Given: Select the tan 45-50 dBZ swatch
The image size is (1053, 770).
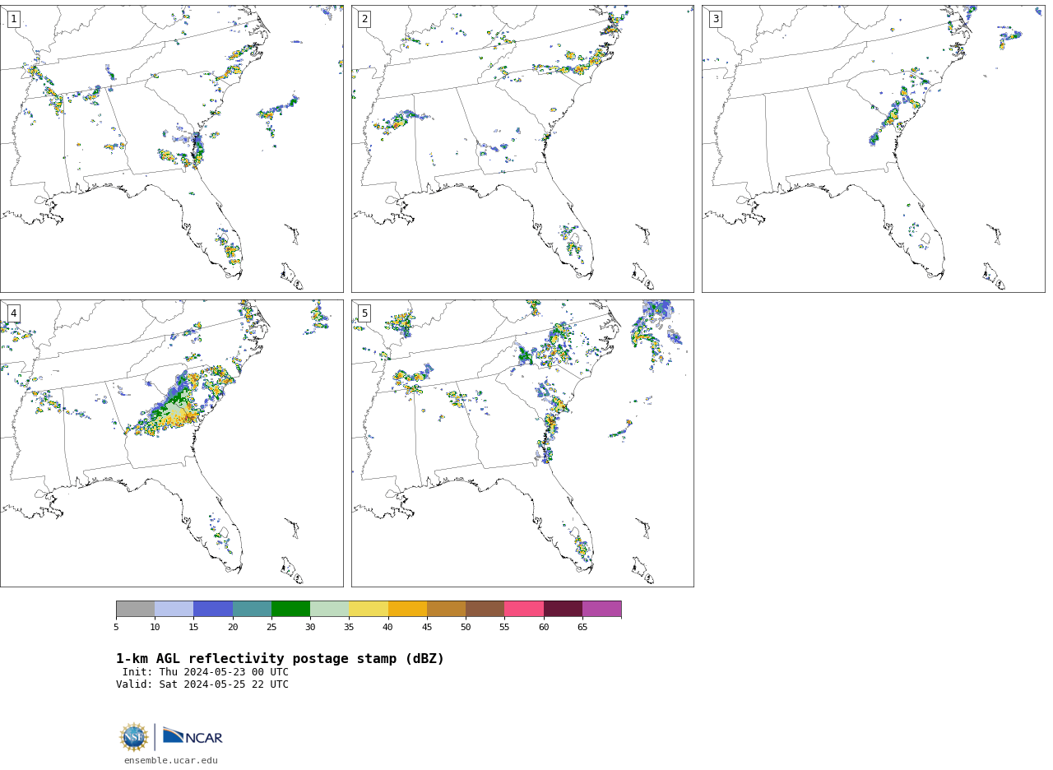Looking at the screenshot, I should pyautogui.click(x=446, y=609).
